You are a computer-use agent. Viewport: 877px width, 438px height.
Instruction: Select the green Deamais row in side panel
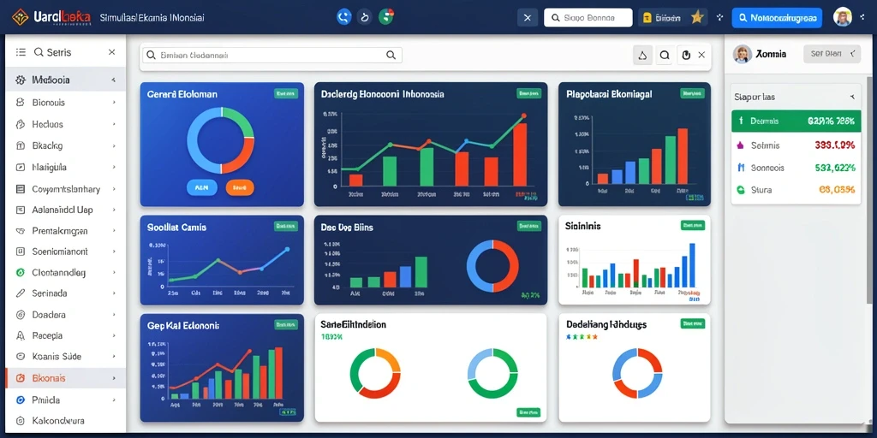(x=796, y=121)
